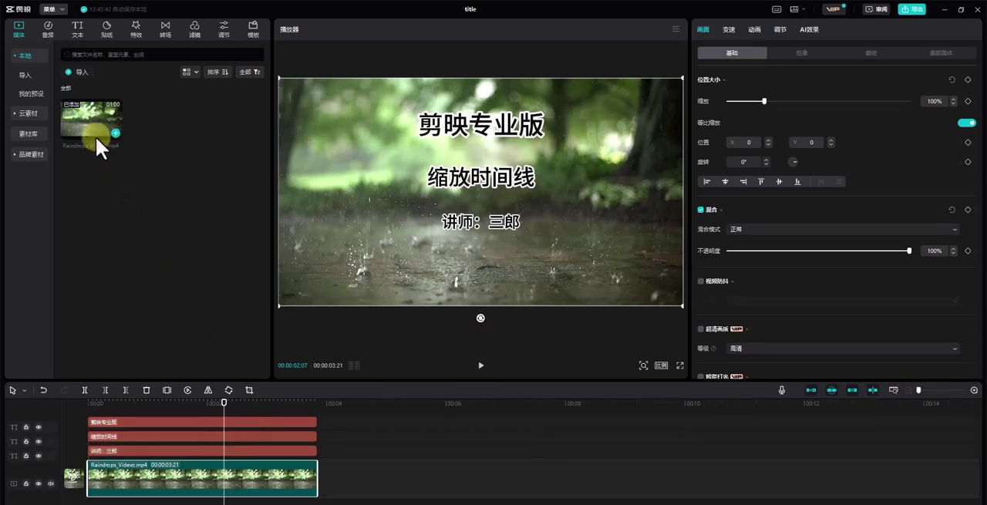Select the 抠像 cutout sub-tab
The image size is (987, 505).
tap(802, 53)
